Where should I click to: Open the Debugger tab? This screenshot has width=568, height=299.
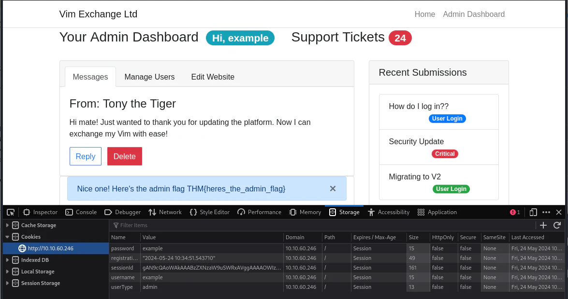pyautogui.click(x=122, y=212)
